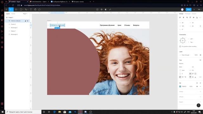Toggle constrain proportions link icon
This screenshot has width=203, height=114.
[200, 26]
